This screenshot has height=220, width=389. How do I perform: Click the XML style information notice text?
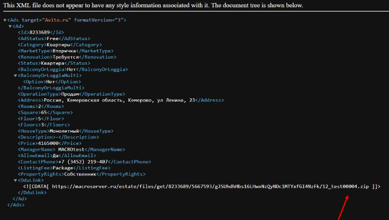153,5
